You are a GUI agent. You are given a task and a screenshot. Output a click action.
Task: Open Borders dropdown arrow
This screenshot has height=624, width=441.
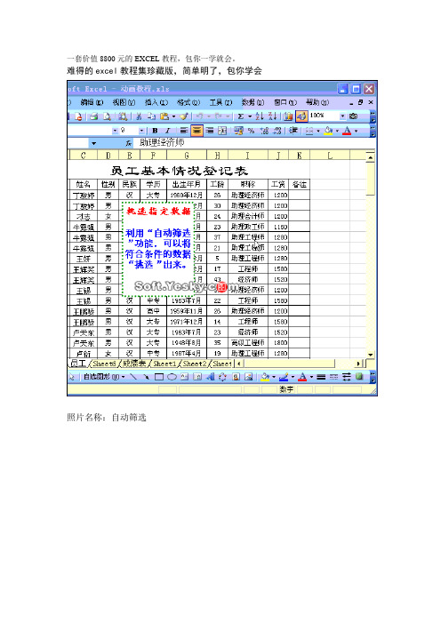[x=318, y=131]
